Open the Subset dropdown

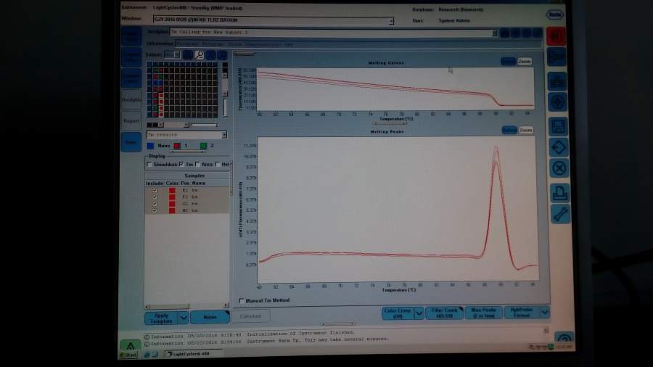pyautogui.click(x=177, y=55)
